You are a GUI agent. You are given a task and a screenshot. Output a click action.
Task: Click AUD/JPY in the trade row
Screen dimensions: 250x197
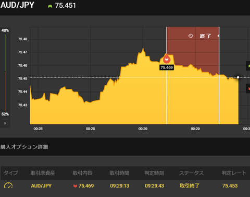click(41, 186)
